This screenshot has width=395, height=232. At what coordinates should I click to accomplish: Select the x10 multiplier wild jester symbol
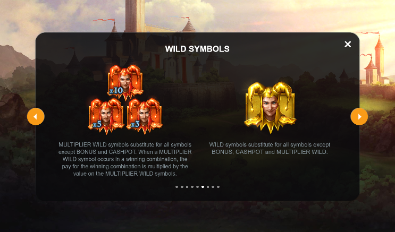pyautogui.click(x=125, y=82)
